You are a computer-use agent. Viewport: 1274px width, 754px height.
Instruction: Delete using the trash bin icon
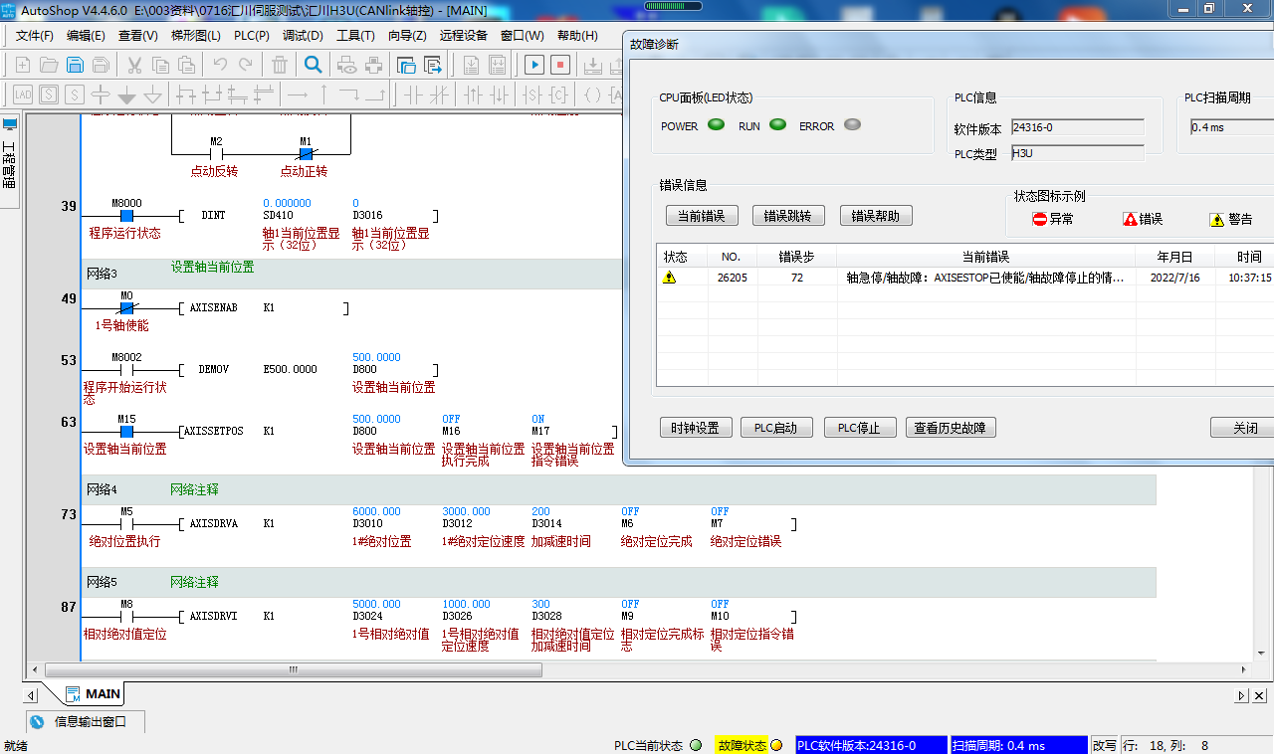point(280,66)
